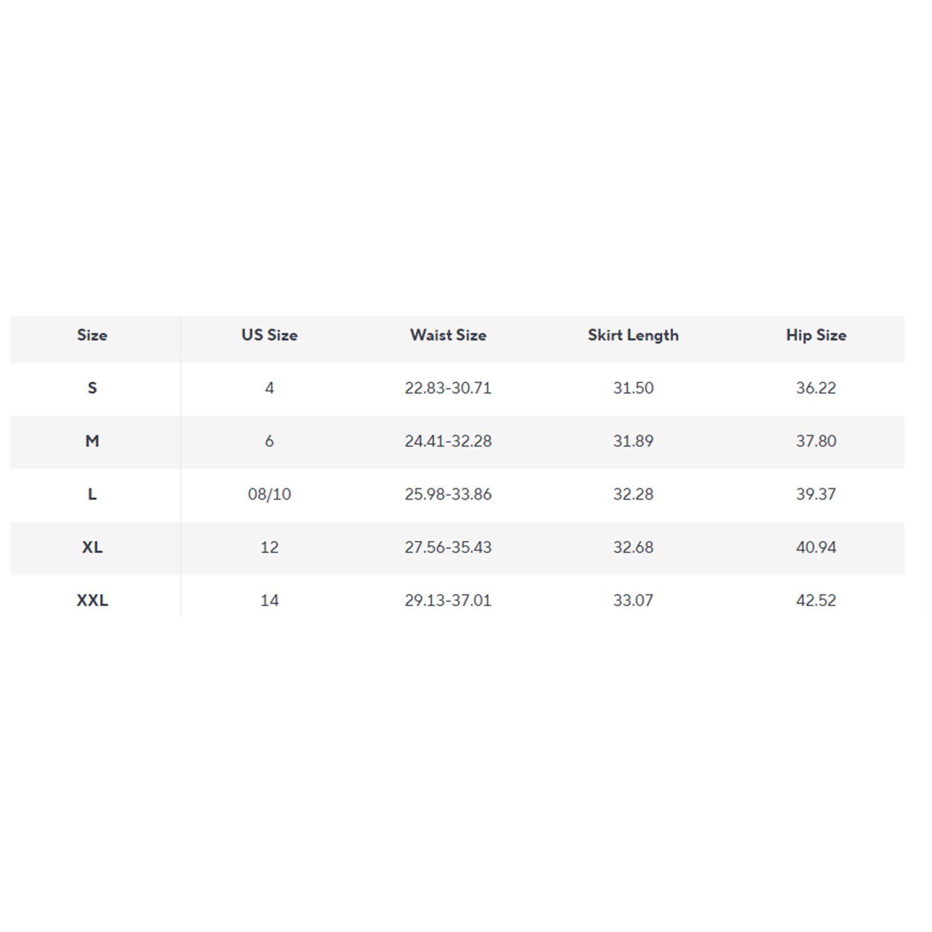Screen dimensions: 932x932
Task: Click the XXL size row label
Action: (x=92, y=600)
